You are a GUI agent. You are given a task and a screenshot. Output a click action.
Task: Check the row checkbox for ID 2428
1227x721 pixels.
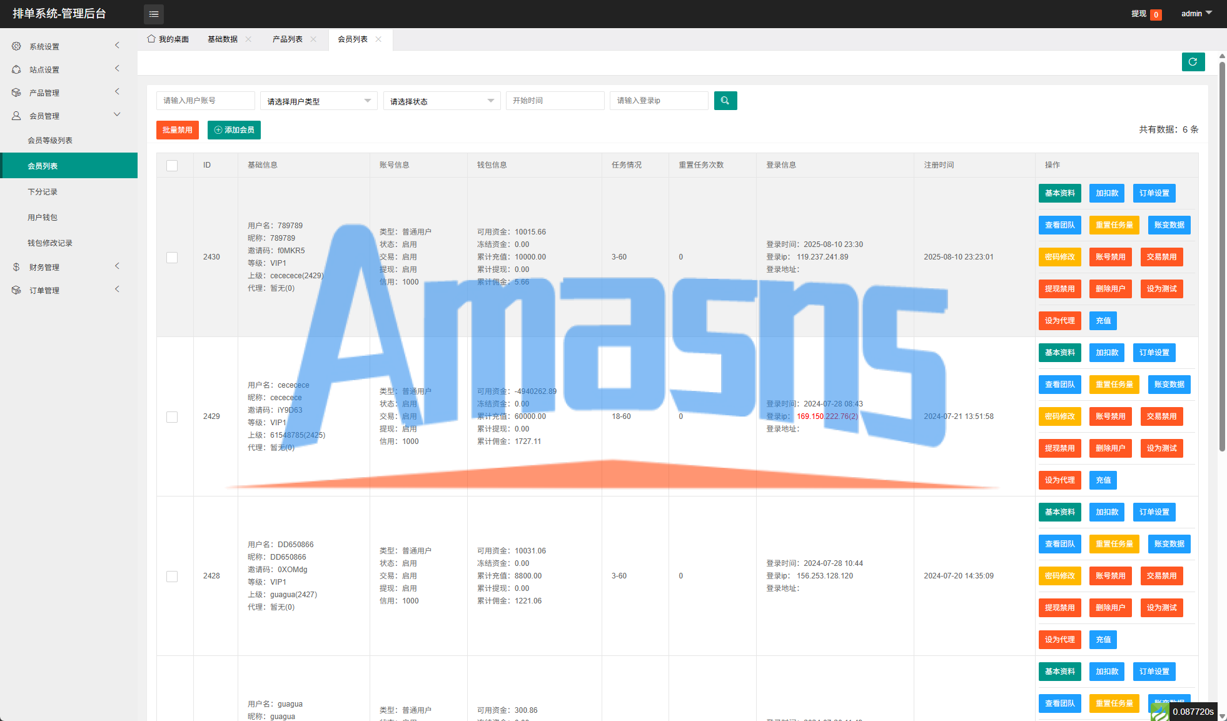(172, 576)
